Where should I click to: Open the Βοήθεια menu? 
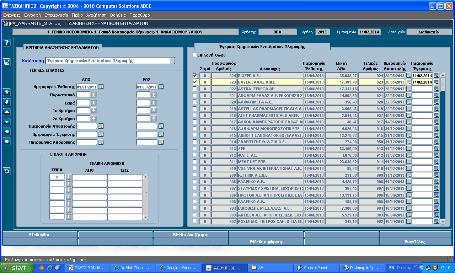(118, 15)
